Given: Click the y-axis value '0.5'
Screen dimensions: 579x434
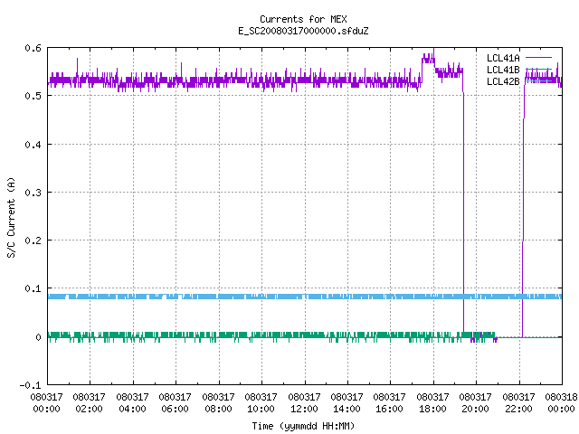Looking at the screenshot, I should (x=33, y=96).
